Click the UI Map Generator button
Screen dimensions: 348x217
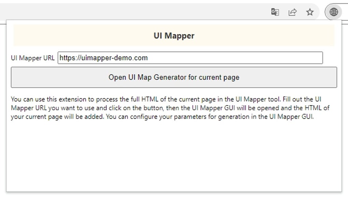(x=175, y=77)
